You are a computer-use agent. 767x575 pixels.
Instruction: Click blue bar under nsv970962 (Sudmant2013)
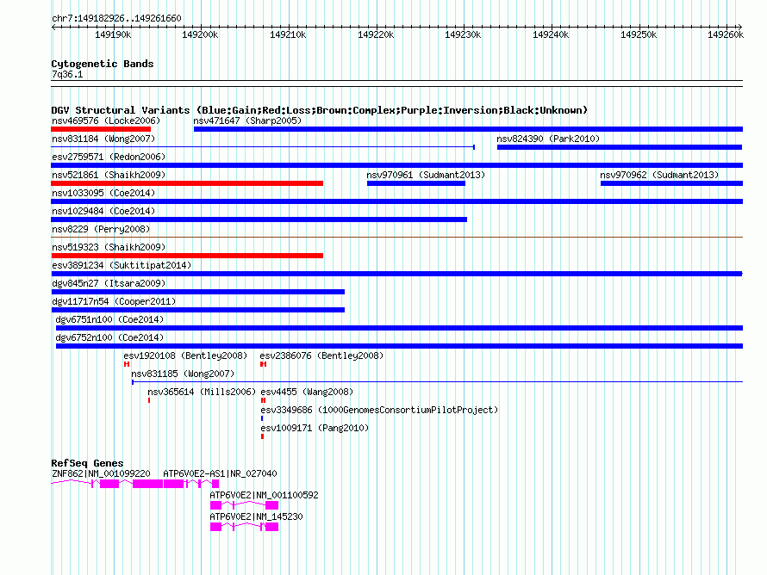[671, 183]
